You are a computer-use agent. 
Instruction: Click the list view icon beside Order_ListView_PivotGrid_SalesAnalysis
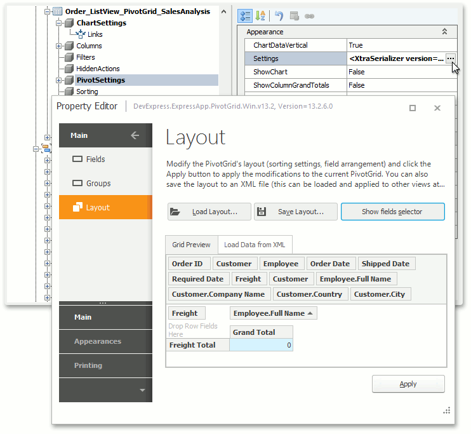57,11
